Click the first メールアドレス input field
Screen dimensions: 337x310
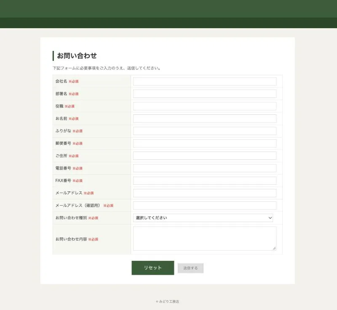205,193
